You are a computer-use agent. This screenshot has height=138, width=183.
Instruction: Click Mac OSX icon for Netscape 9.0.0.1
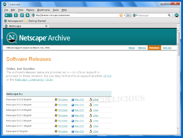pos(73,126)
